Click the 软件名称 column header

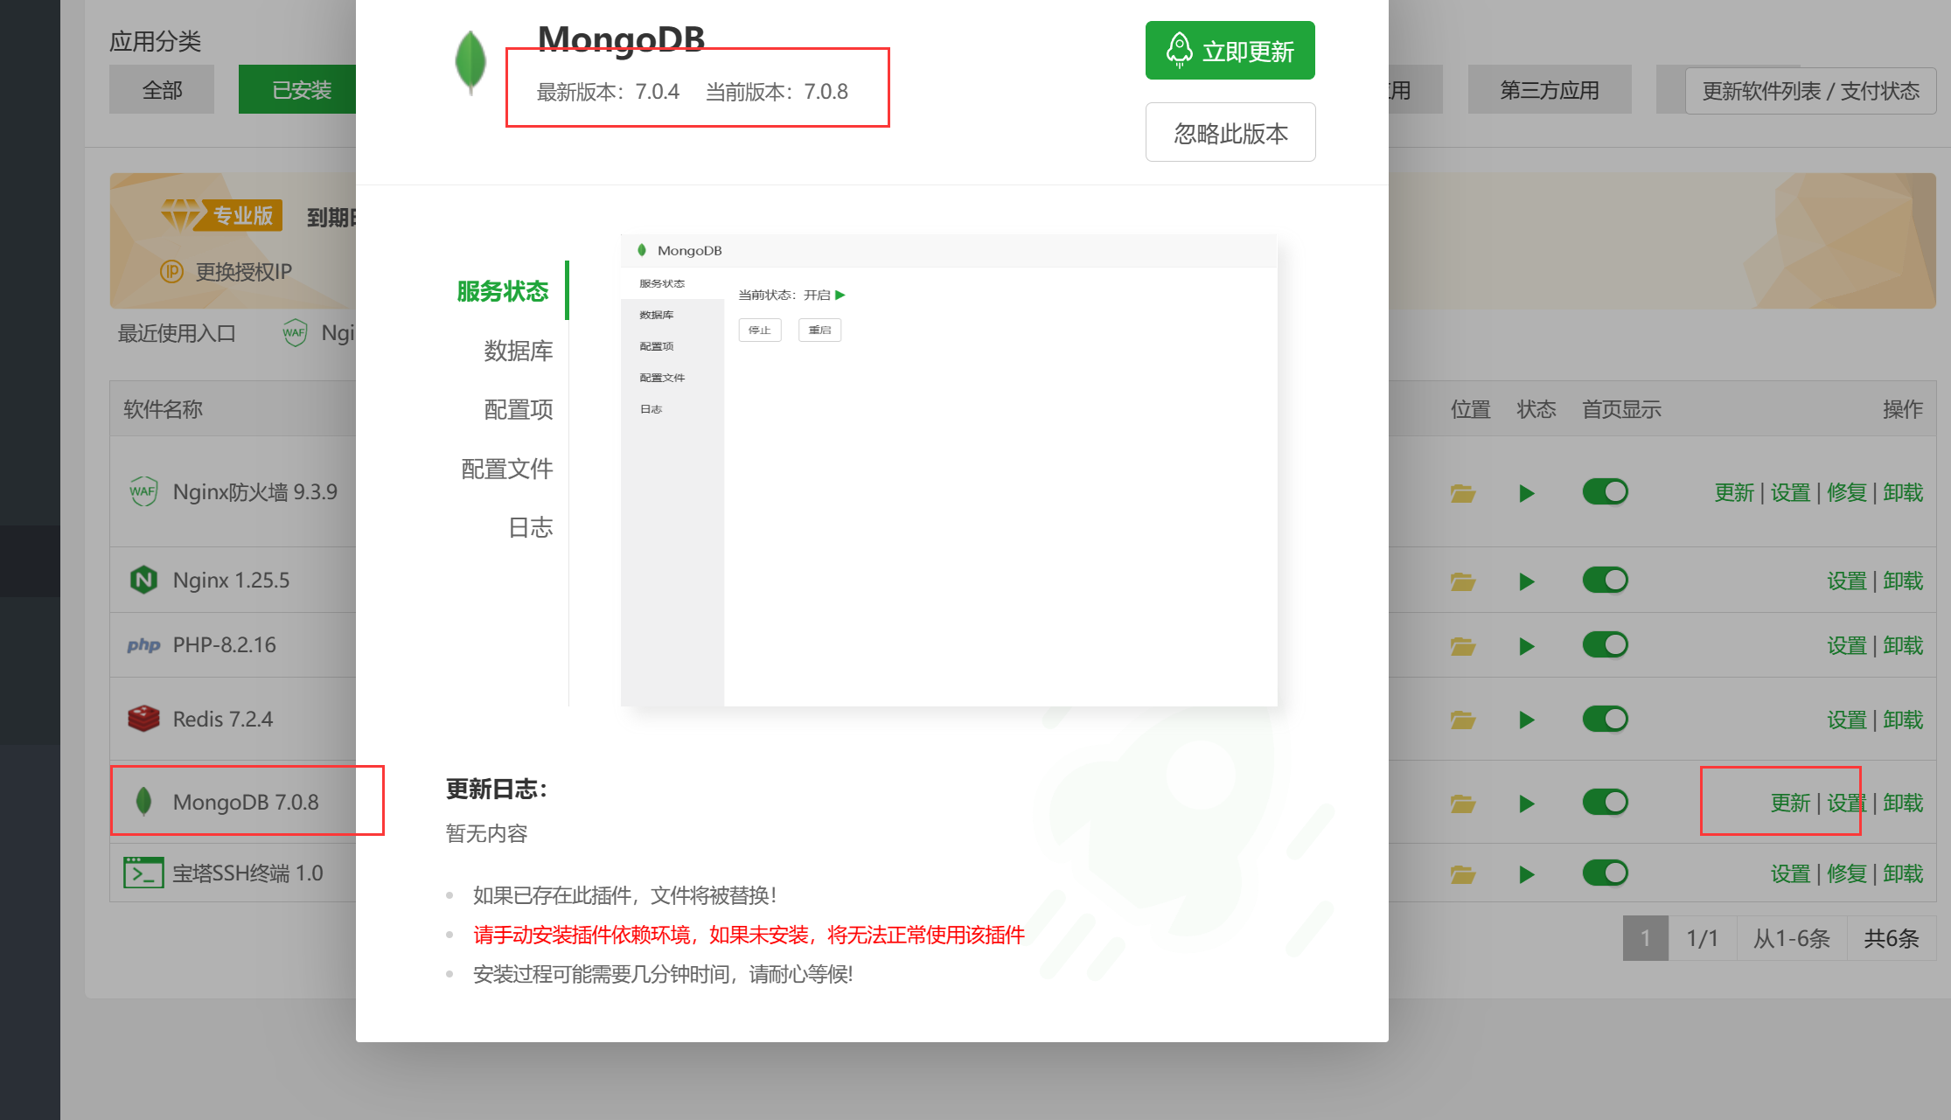(x=163, y=409)
